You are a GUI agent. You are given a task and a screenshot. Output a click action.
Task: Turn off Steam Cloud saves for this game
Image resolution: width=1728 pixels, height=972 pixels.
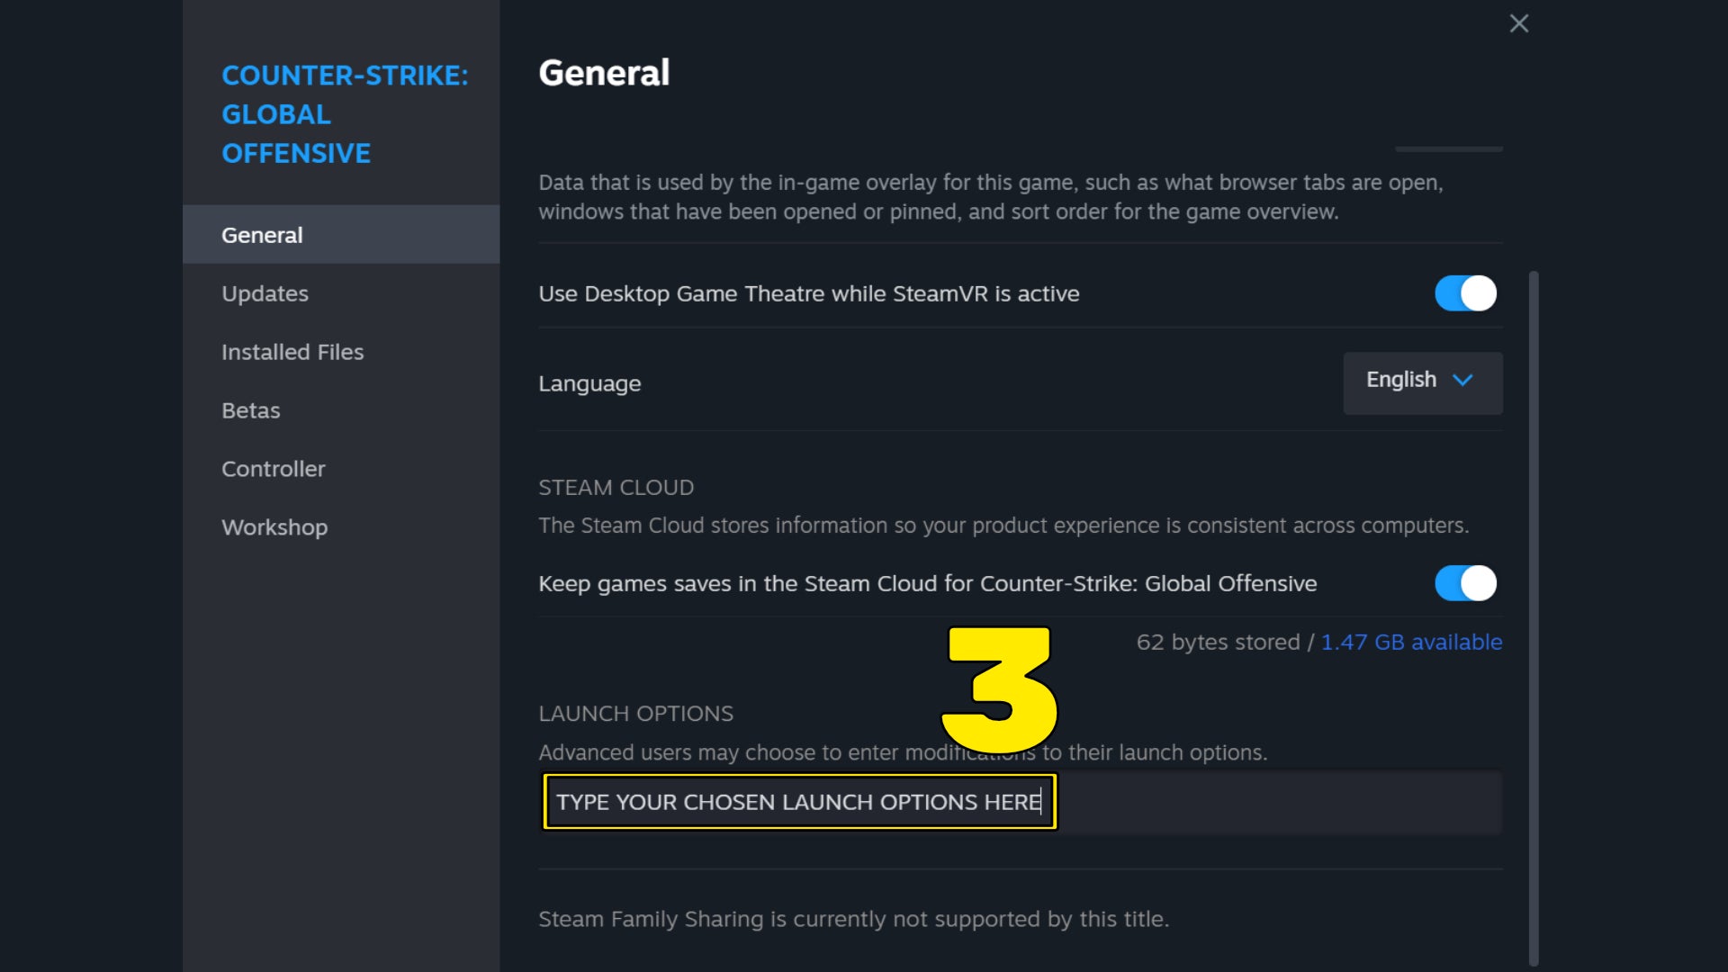(1464, 583)
